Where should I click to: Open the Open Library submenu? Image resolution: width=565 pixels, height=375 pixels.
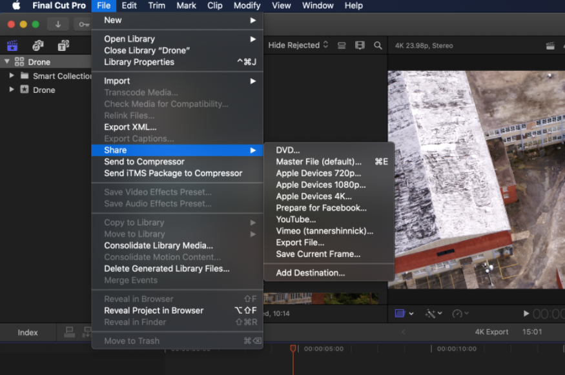178,39
